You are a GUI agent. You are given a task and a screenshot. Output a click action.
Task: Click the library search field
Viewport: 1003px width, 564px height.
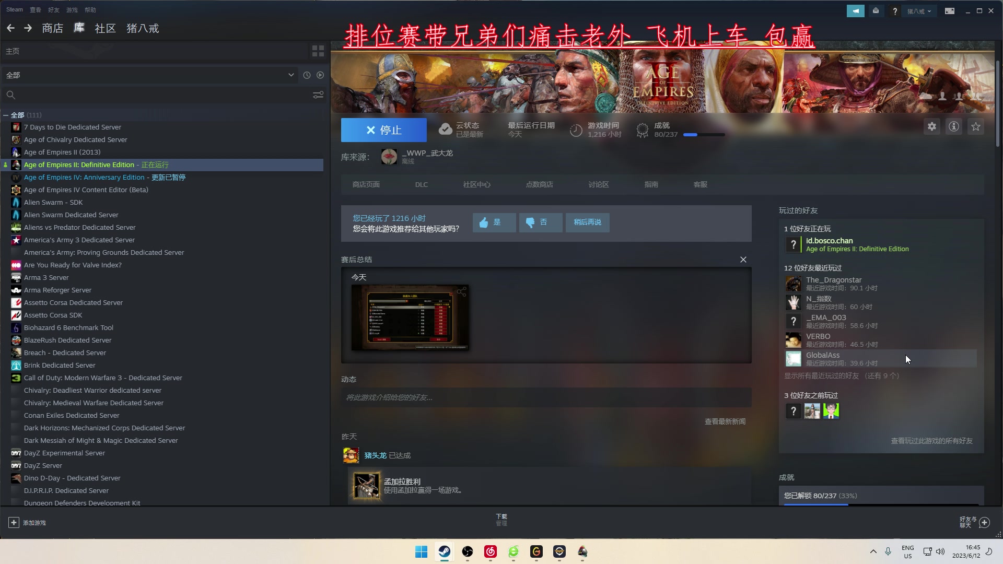tap(157, 95)
